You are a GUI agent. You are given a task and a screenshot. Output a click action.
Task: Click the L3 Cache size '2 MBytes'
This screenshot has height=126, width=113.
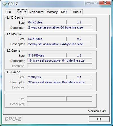pos(46,77)
